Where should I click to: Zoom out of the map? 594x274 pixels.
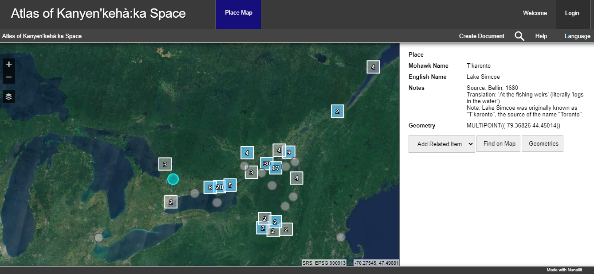[x=9, y=78]
